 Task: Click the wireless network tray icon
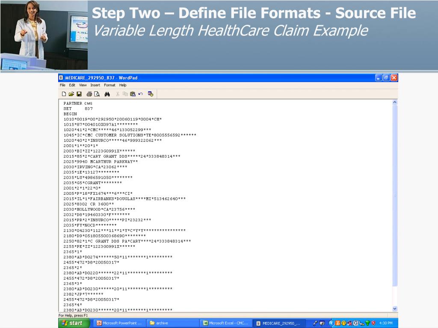pyautogui.click(x=367, y=323)
